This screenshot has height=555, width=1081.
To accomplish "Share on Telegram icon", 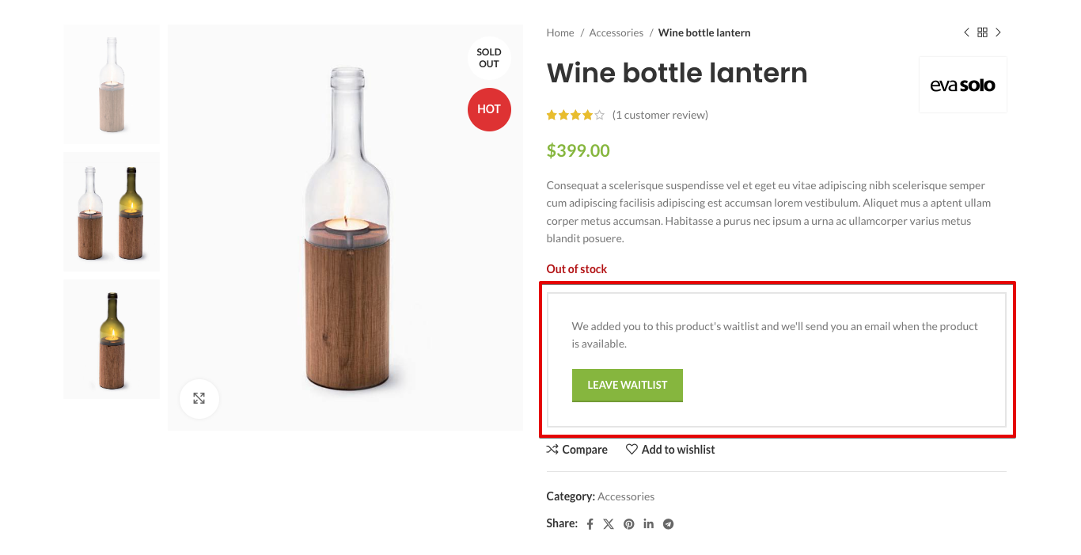I will 668,524.
